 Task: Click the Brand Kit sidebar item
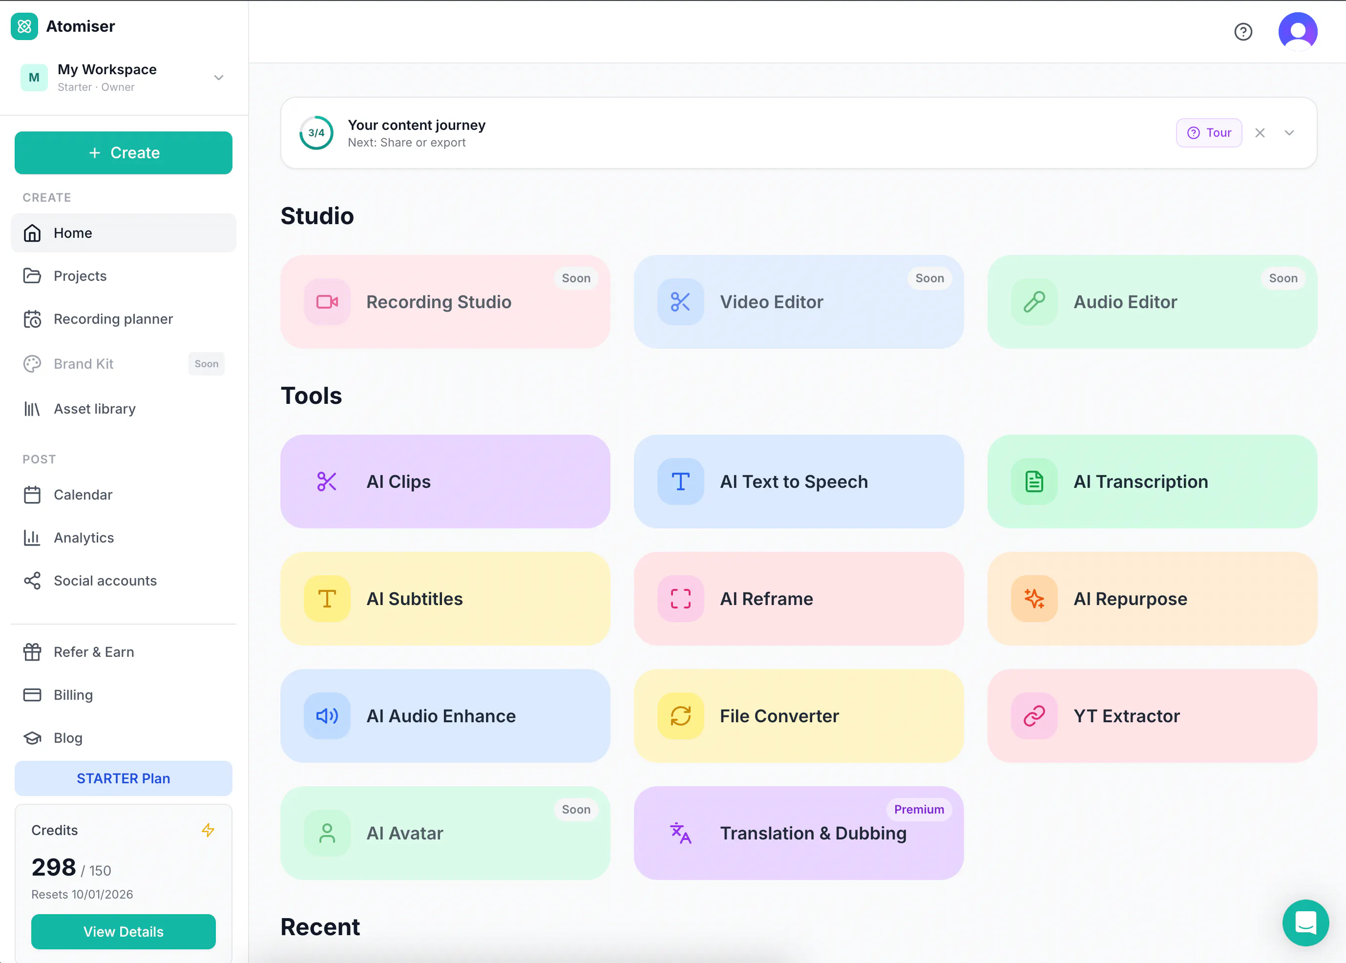tap(124, 363)
